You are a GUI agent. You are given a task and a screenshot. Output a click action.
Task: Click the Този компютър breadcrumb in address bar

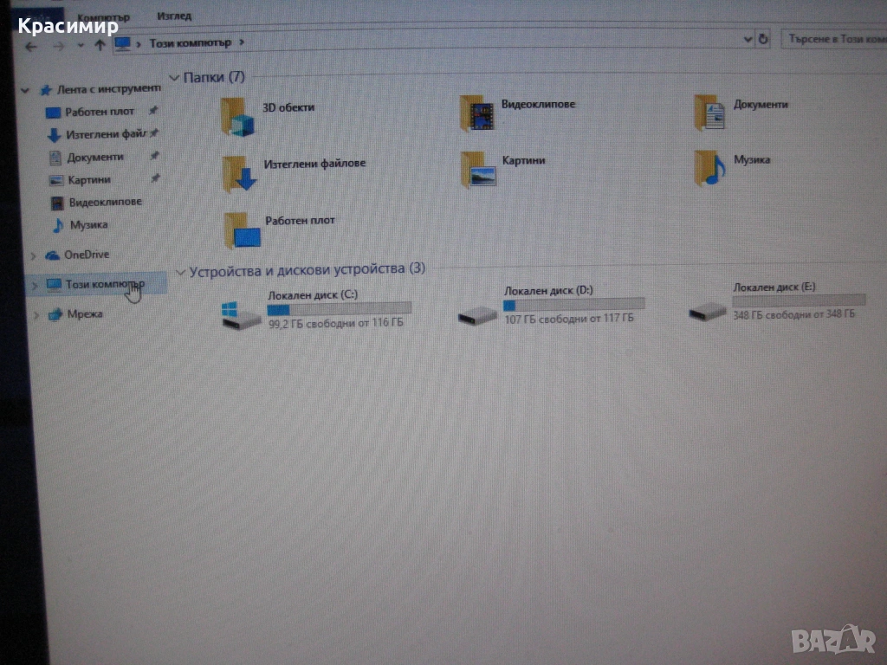point(191,43)
